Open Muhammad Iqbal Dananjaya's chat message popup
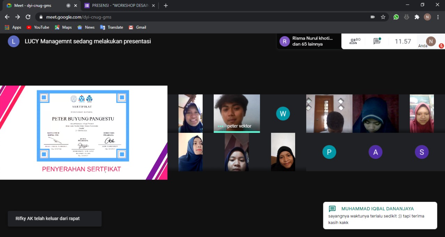 pos(380,215)
